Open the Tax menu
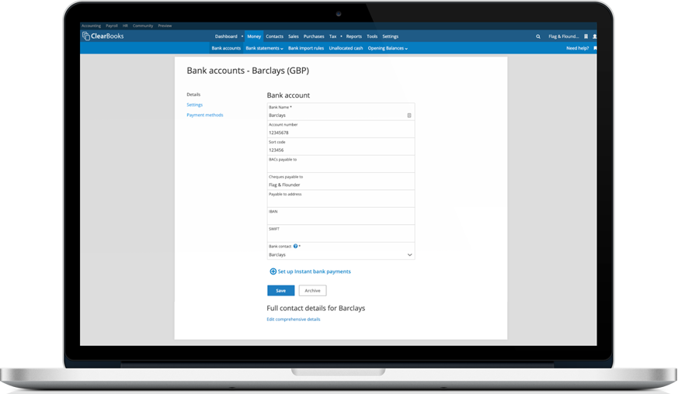The image size is (678, 394). [x=332, y=36]
